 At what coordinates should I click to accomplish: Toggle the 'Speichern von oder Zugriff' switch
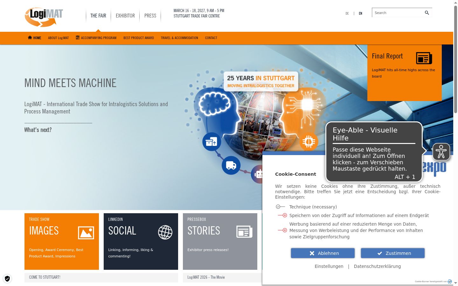tap(282, 215)
